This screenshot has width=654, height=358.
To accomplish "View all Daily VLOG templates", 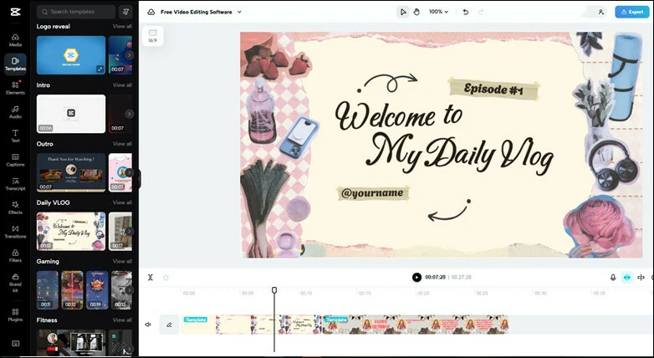I will point(122,202).
